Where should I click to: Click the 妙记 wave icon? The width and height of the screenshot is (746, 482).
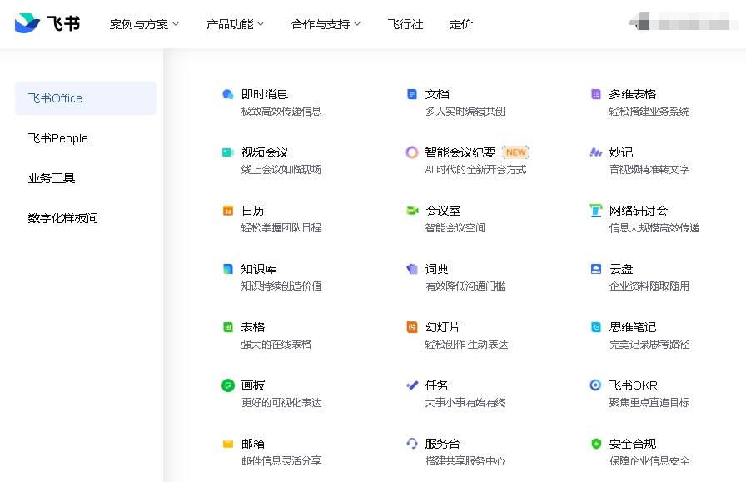click(595, 152)
